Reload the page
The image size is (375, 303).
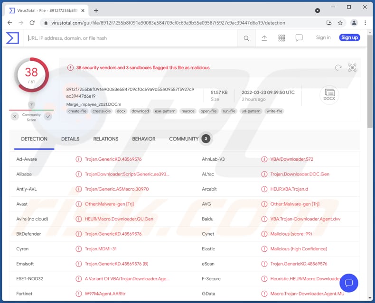(32, 23)
